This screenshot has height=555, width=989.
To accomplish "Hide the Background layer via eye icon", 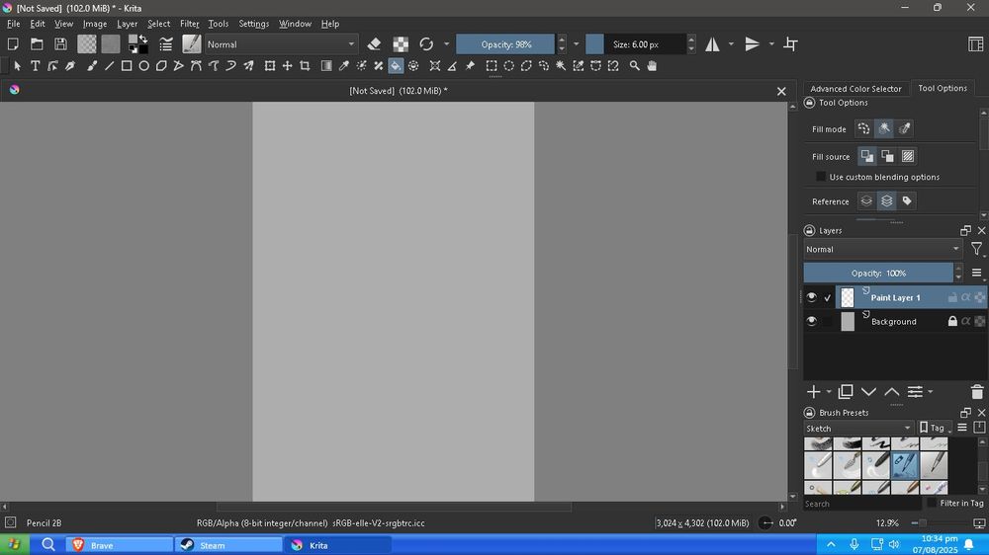I will click(x=811, y=321).
